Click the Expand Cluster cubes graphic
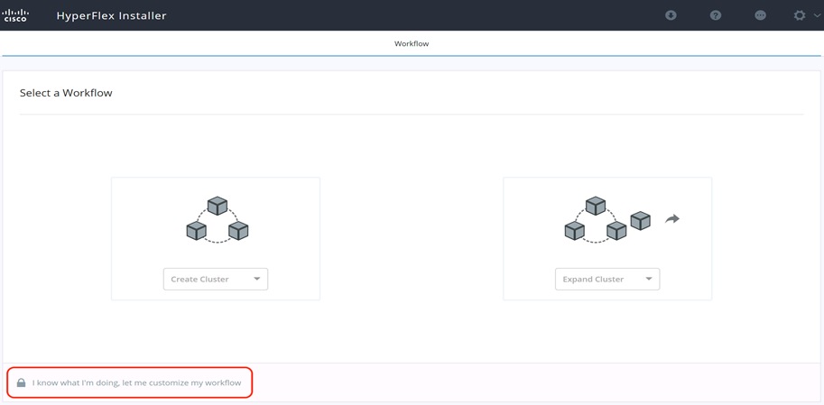Screen dimensions: 824x405 point(607,219)
